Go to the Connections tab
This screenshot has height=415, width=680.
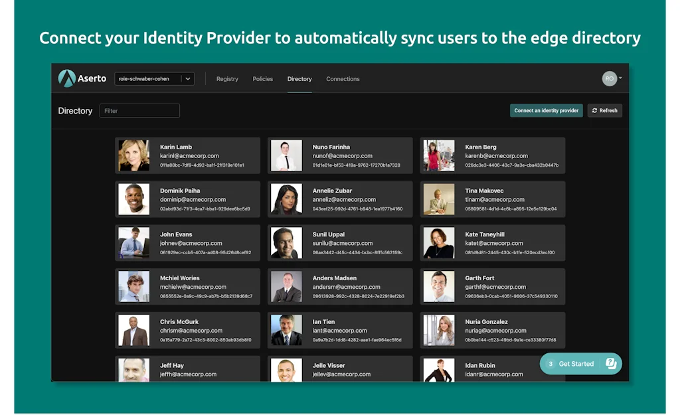[343, 79]
